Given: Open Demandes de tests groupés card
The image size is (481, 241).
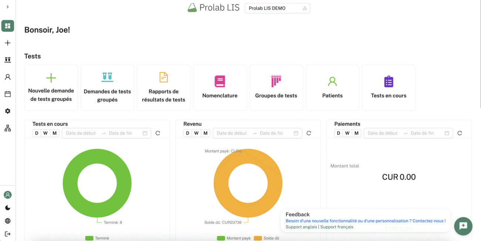Looking at the screenshot, I should pos(107,88).
